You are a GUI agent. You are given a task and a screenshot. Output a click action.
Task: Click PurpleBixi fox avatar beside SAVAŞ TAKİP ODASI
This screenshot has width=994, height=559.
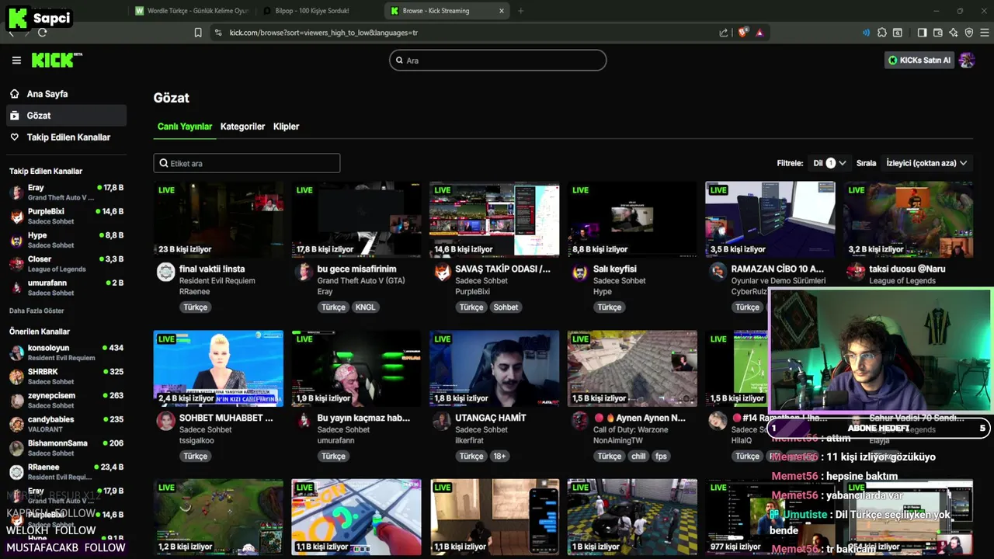pos(442,272)
